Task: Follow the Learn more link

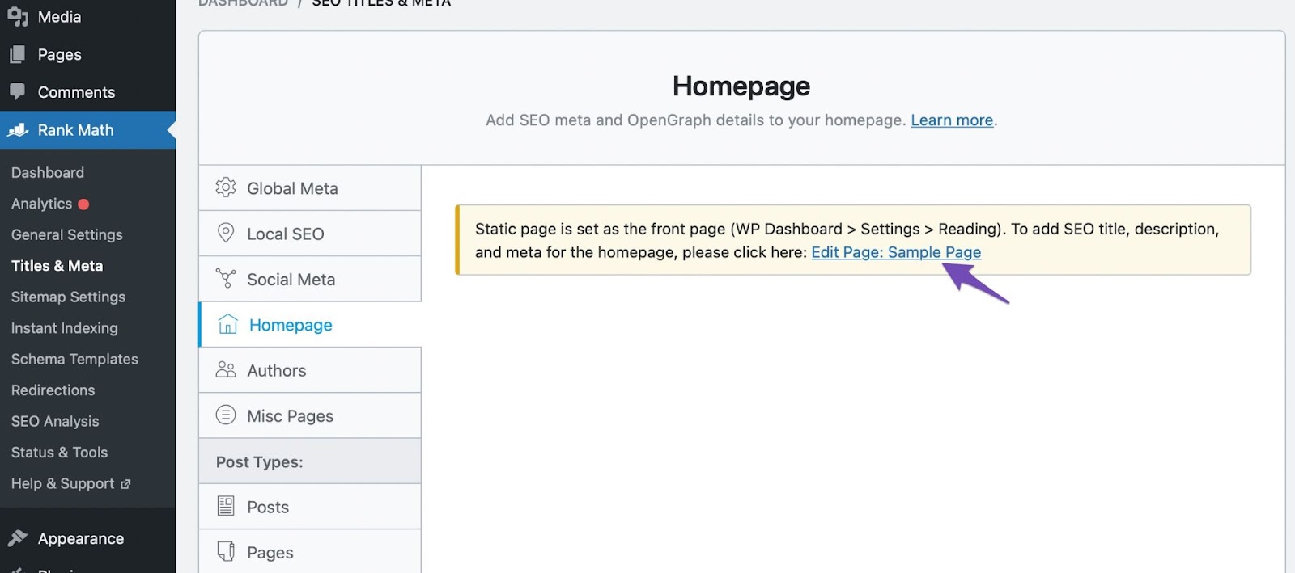Action: coord(952,120)
